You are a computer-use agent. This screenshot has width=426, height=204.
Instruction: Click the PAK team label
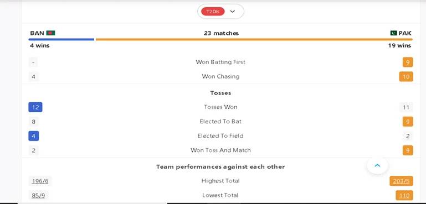(x=405, y=33)
